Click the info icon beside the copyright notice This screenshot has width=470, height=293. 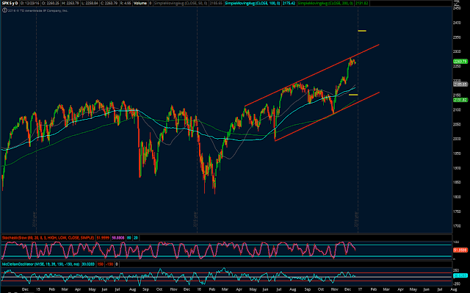click(x=4, y=10)
